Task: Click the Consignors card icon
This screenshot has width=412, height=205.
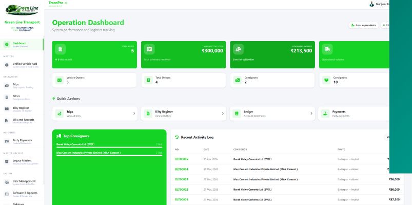Action: 238,80
